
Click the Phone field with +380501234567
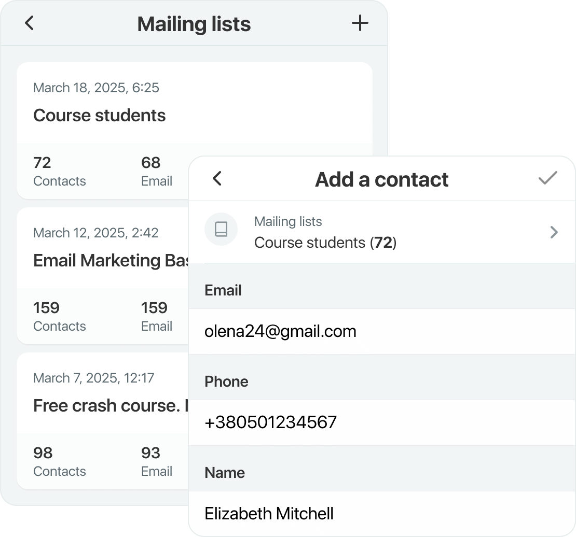tap(381, 422)
